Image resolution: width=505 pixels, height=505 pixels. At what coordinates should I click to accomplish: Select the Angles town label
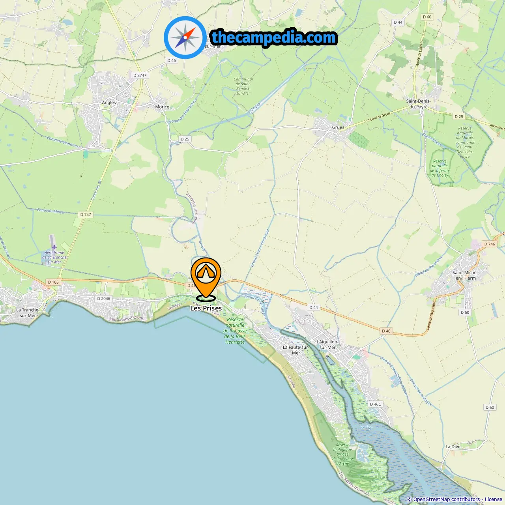tap(109, 103)
